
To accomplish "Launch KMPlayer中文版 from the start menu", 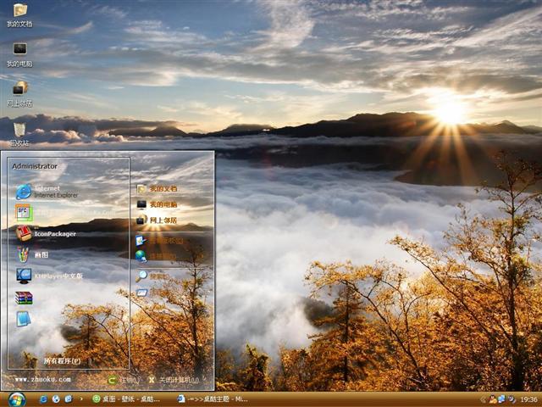I will 49,276.
